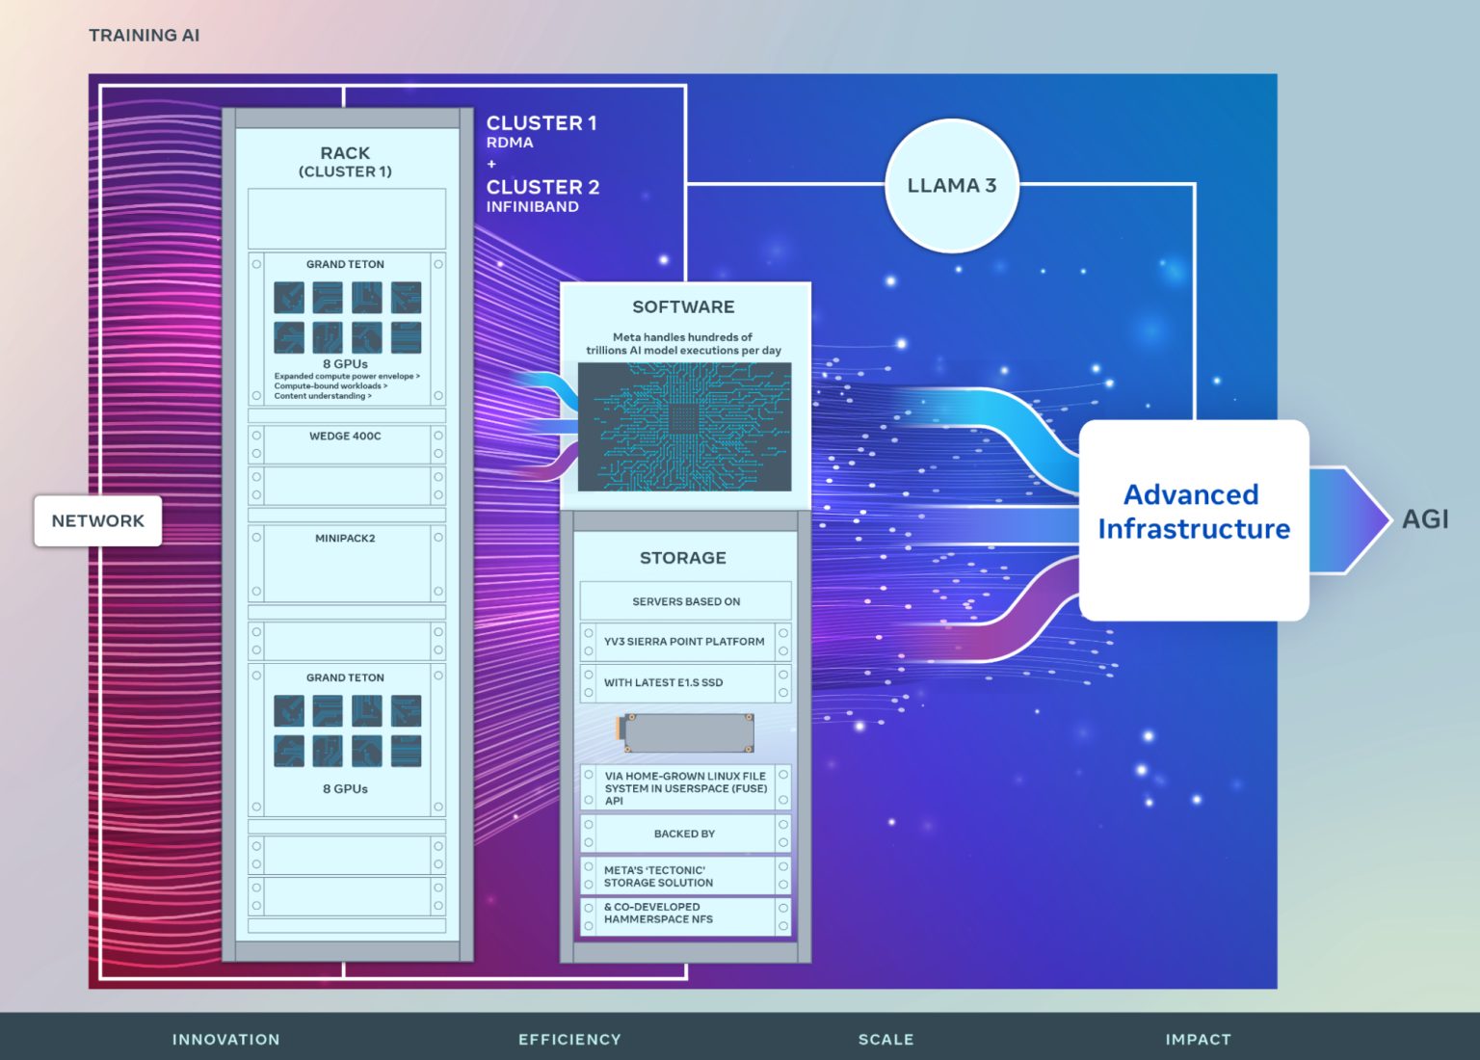This screenshot has width=1480, height=1060.
Task: Click second GPU chip in upper Grand Teton top row
Action: tap(328, 298)
